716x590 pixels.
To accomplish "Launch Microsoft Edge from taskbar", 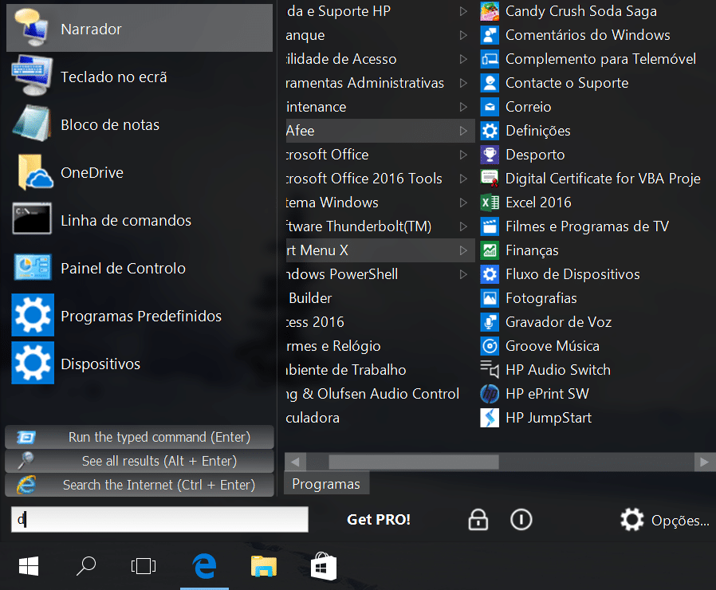I will (x=204, y=566).
